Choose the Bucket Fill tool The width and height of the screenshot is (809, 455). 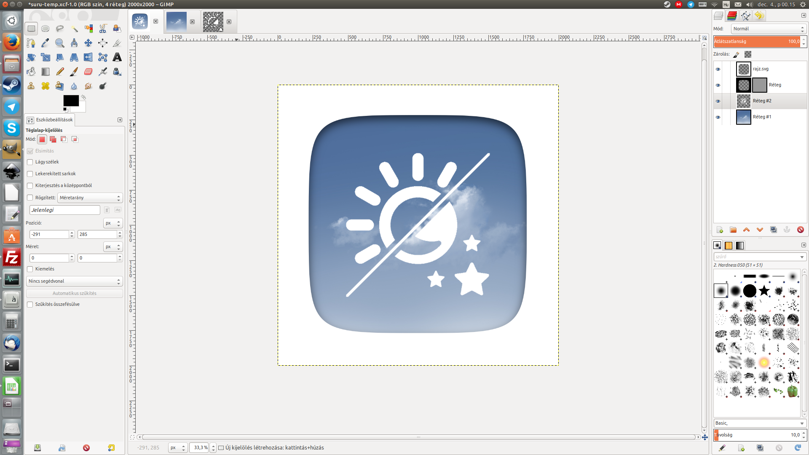[31, 72]
